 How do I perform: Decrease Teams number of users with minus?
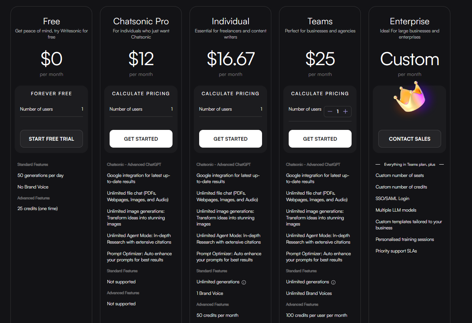point(330,111)
